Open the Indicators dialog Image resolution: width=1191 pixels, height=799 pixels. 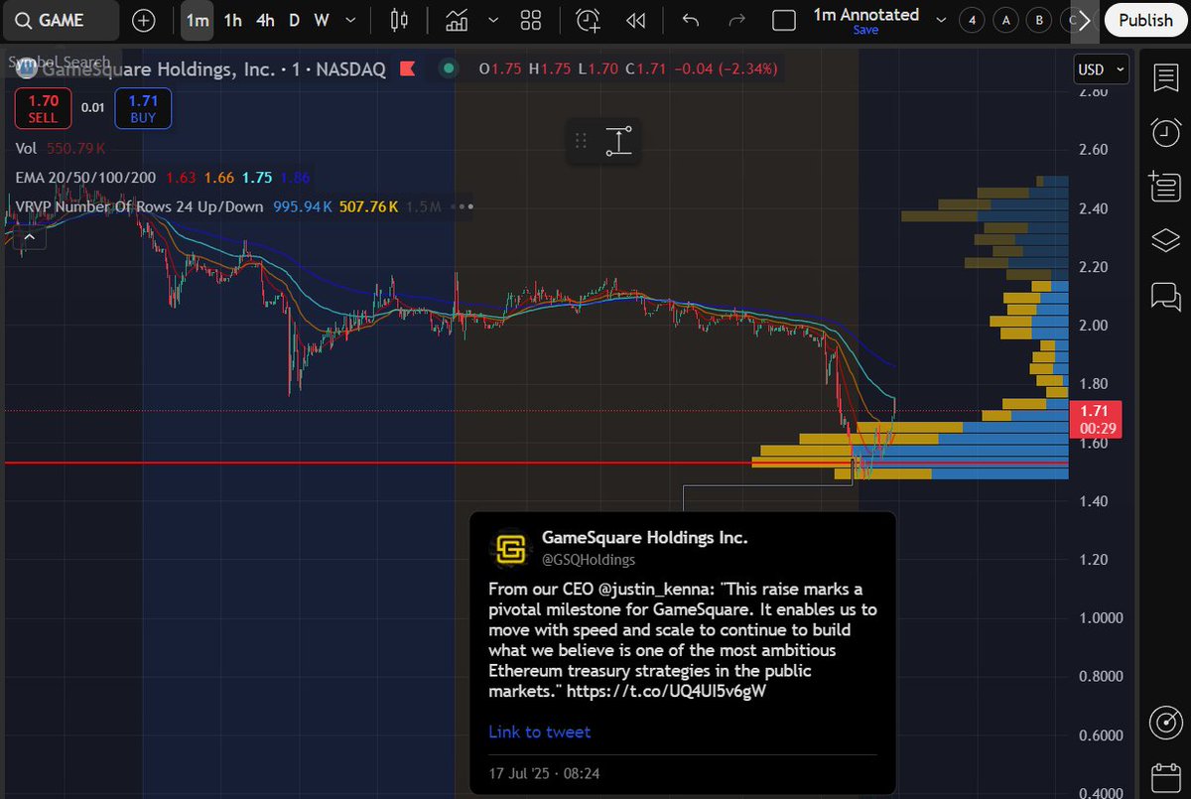(x=457, y=20)
